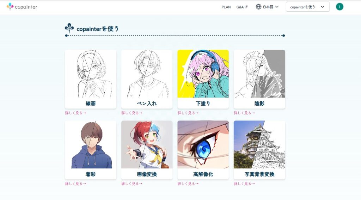361x200 pixels.
Task: Open the Q&A menu item
Action: pyautogui.click(x=240, y=7)
